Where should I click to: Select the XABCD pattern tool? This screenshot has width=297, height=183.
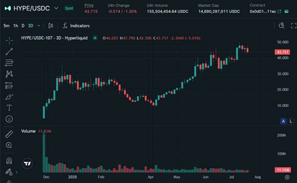tap(9, 74)
